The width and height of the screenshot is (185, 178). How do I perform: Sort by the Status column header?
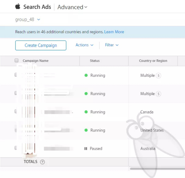click(95, 61)
